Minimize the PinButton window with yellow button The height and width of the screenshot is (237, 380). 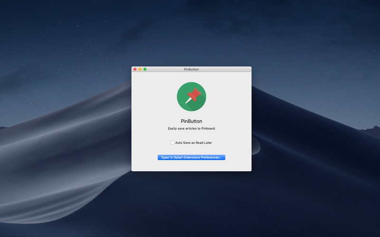[140, 69]
